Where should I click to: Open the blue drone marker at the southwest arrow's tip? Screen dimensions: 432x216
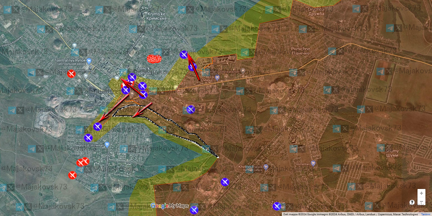click(98, 127)
